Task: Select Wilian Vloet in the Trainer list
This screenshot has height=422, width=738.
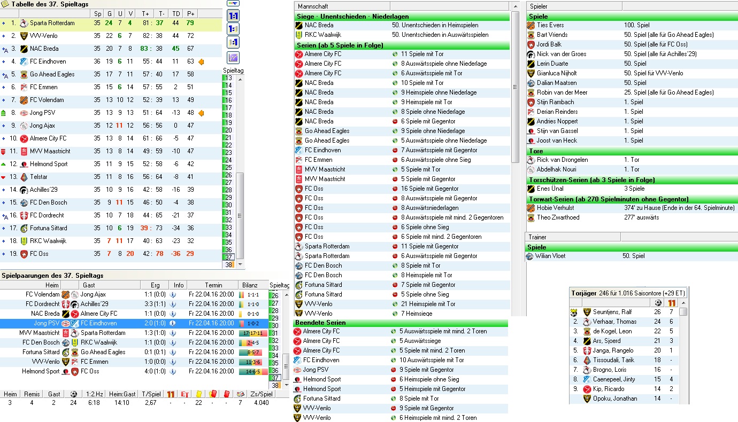Action: coord(632,256)
